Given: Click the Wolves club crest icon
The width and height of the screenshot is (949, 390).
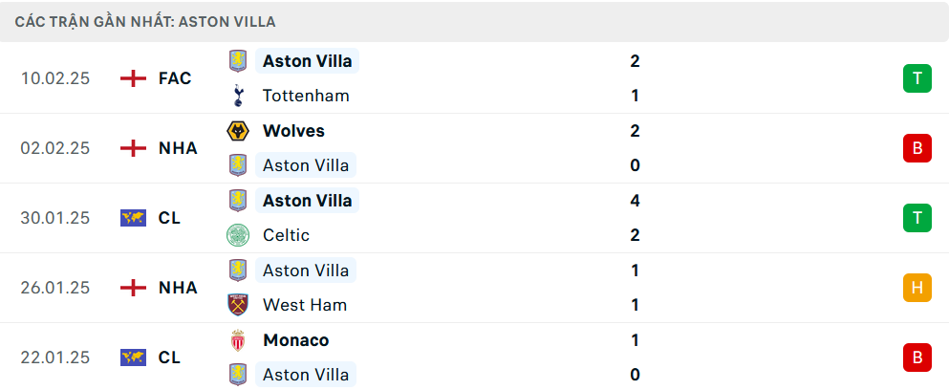Looking at the screenshot, I should tap(237, 131).
